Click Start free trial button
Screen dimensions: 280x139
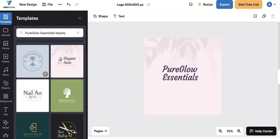[x=249, y=4]
